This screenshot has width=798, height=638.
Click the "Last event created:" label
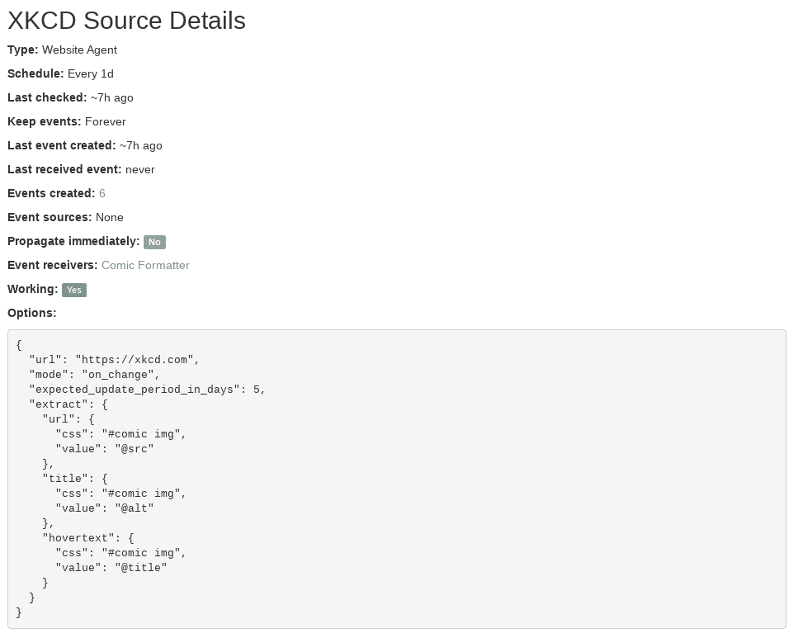point(61,146)
